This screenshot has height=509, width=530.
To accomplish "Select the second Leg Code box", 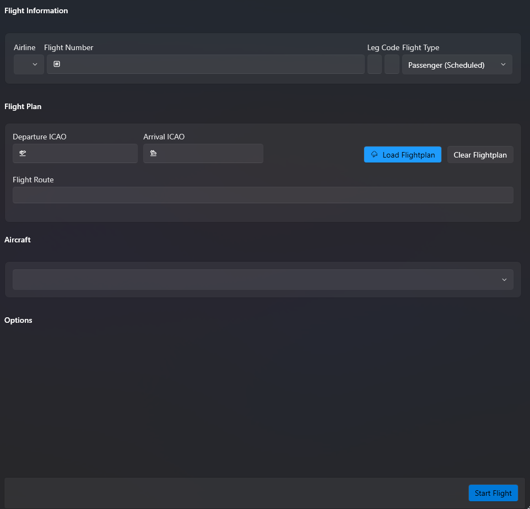I will point(392,64).
